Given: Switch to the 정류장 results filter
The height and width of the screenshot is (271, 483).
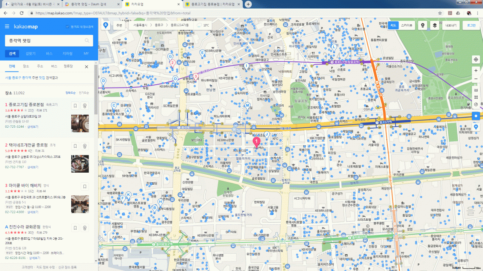Looking at the screenshot, I should [x=68, y=66].
